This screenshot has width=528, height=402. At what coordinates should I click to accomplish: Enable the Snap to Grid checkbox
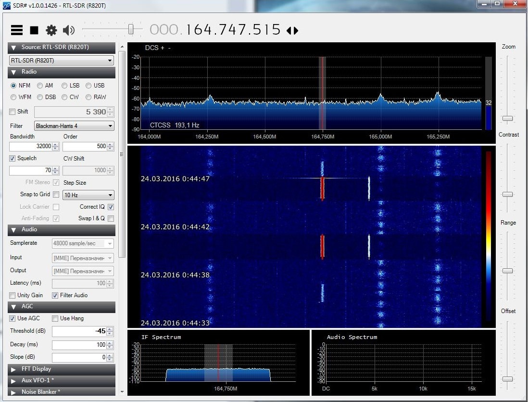(x=56, y=194)
